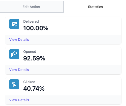This screenshot has height=106, width=126.
Task: Click the Delivered envelope checkmark icon
Action: (14, 24)
